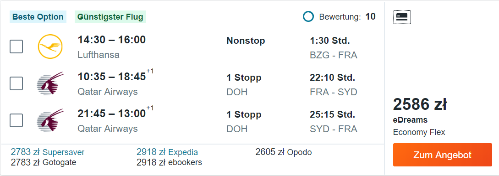
Task: Click the 1 Stopp DOH detail on the 10:35 flight
Action: (244, 84)
